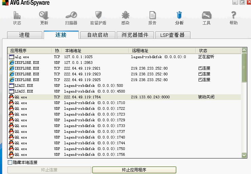The height and width of the screenshot is (174, 251).
Task: Open the 浏览器插件 (Browser plugins) tab
Action: 135,35
